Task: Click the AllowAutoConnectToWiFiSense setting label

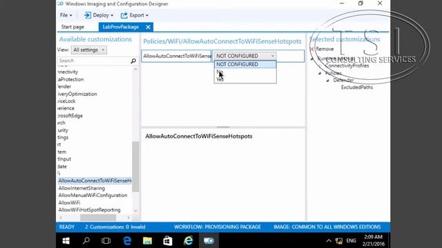Action: click(177, 56)
